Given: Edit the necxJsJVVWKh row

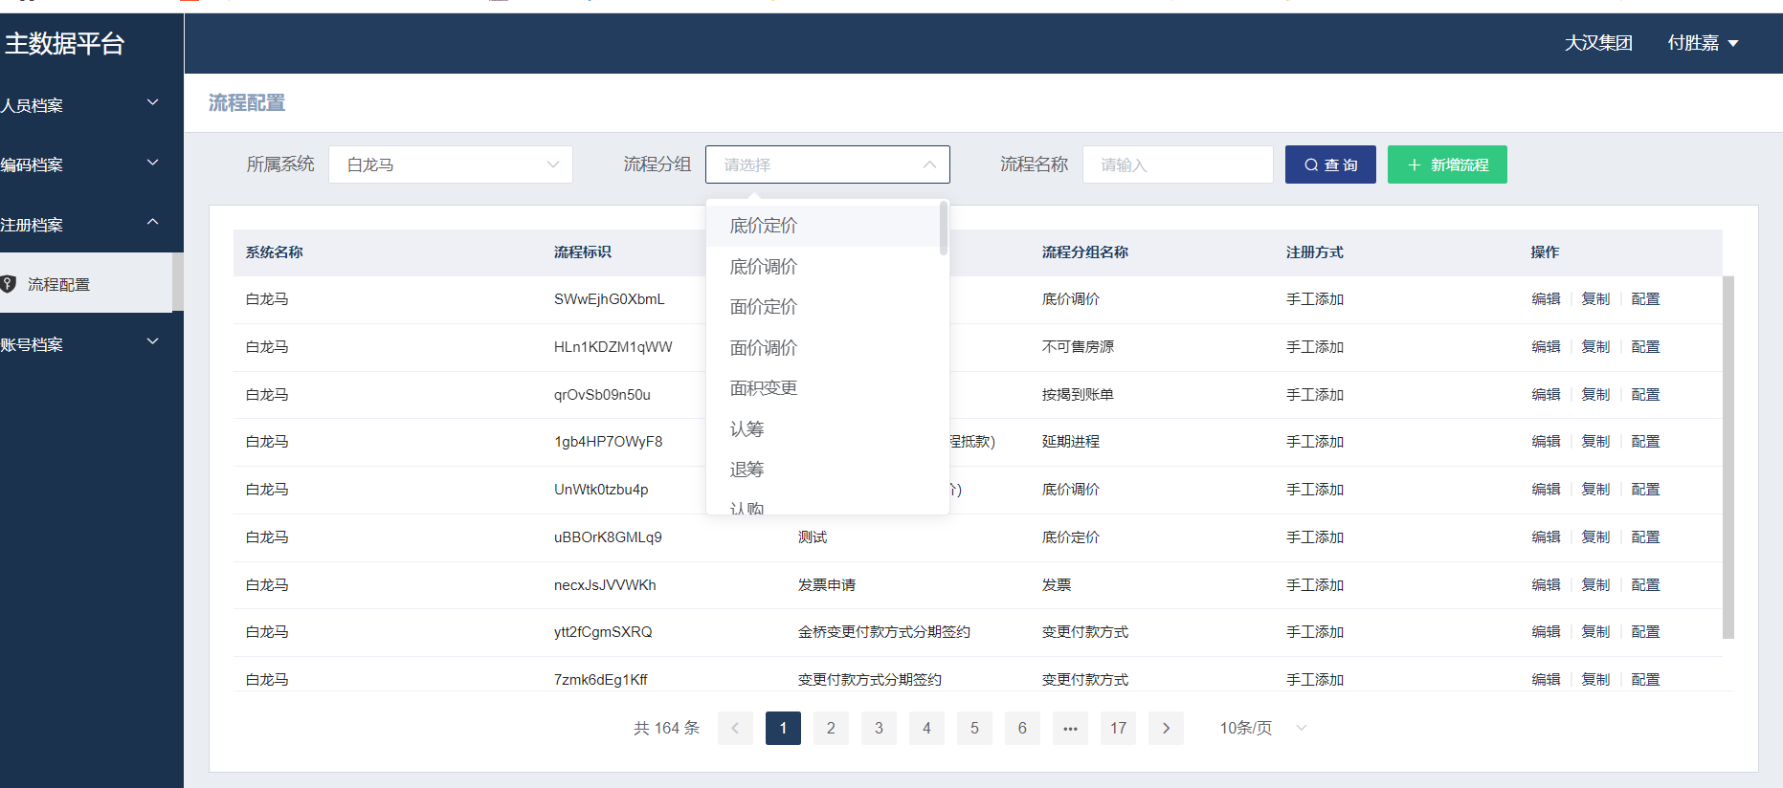Looking at the screenshot, I should click(1546, 585).
